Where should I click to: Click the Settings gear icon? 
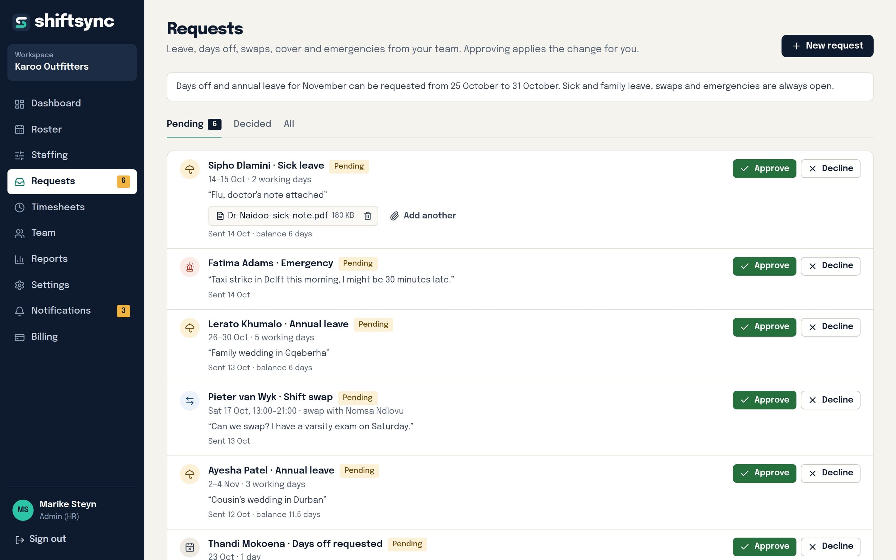20,285
